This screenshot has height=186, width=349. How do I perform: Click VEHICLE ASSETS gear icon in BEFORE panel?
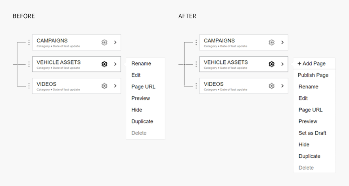(104, 64)
